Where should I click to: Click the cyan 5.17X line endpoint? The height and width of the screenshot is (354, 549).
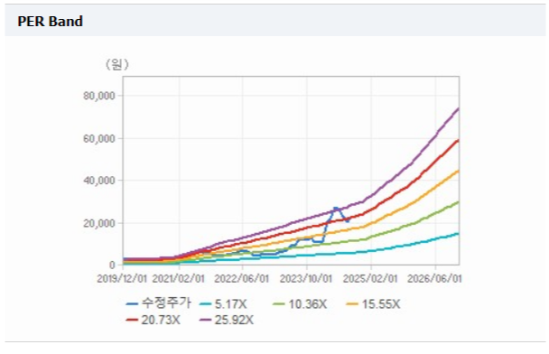click(x=458, y=233)
